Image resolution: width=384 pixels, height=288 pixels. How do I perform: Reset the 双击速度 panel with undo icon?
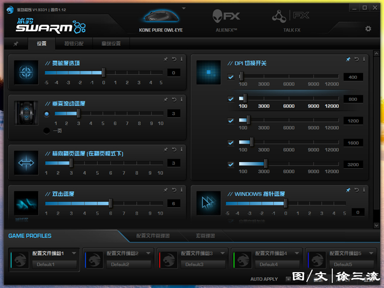(x=174, y=190)
